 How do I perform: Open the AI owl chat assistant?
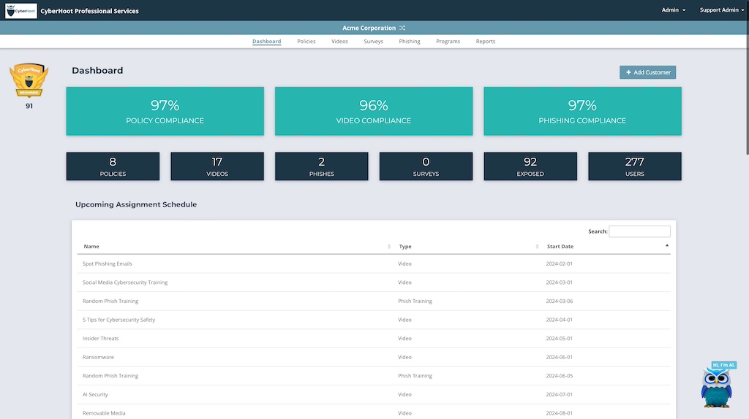tap(717, 385)
